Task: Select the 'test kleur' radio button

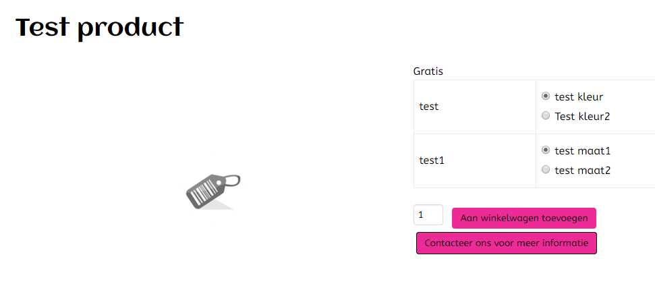Action: [546, 96]
